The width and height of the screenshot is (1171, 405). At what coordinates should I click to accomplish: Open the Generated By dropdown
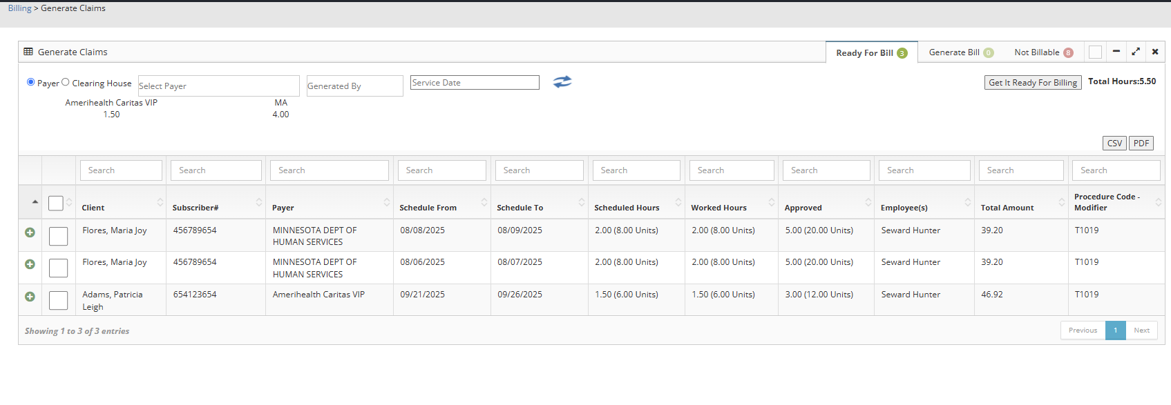click(354, 86)
